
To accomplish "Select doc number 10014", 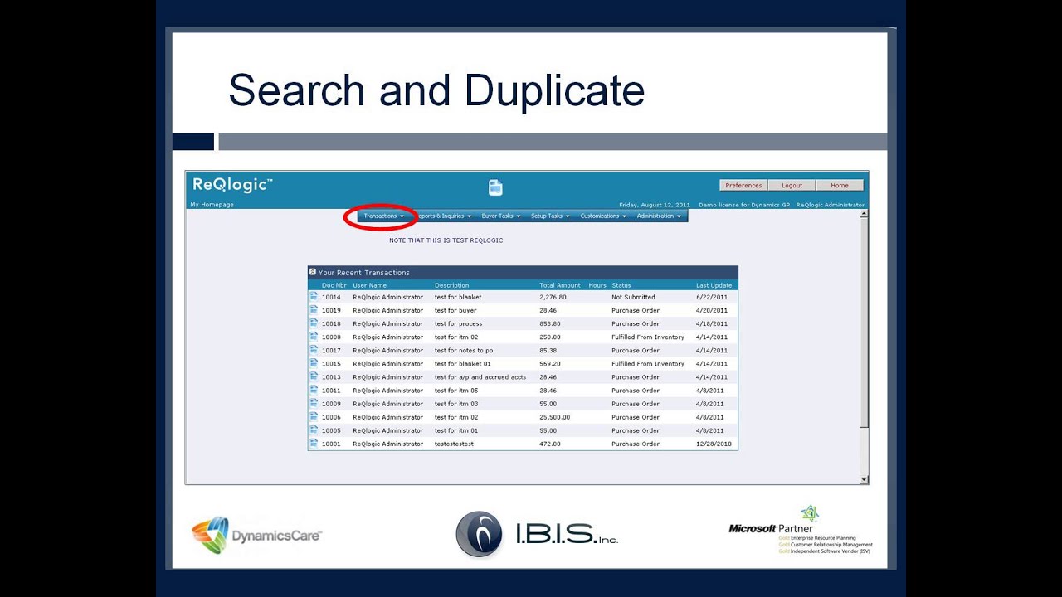I will (x=331, y=297).
